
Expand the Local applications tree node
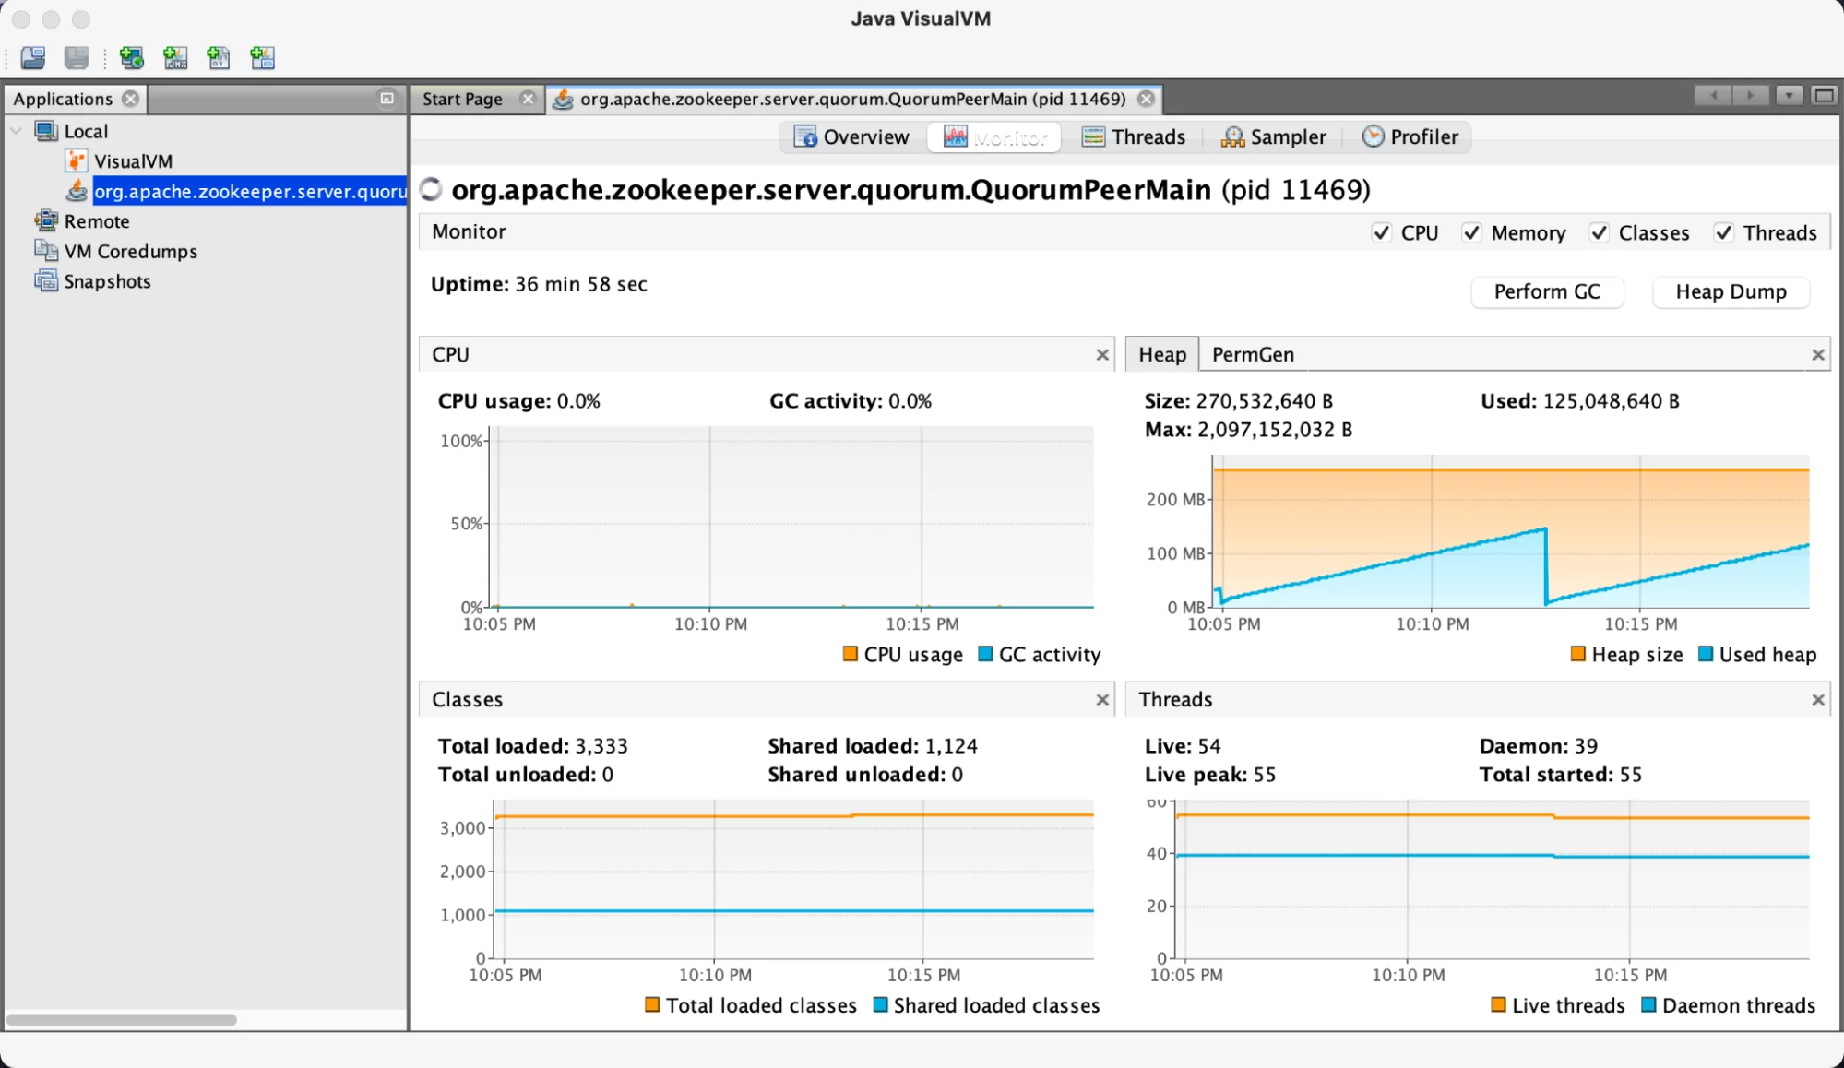tap(21, 130)
